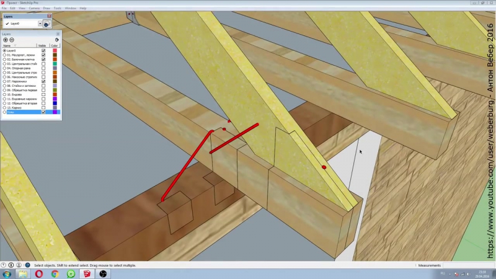Change color swatch of layer 03. Центральная стойка
This screenshot has width=496, height=279.
[x=55, y=63]
